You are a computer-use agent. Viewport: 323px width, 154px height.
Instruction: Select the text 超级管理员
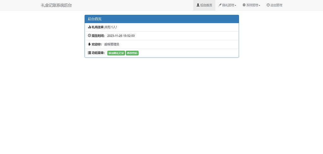(112, 44)
